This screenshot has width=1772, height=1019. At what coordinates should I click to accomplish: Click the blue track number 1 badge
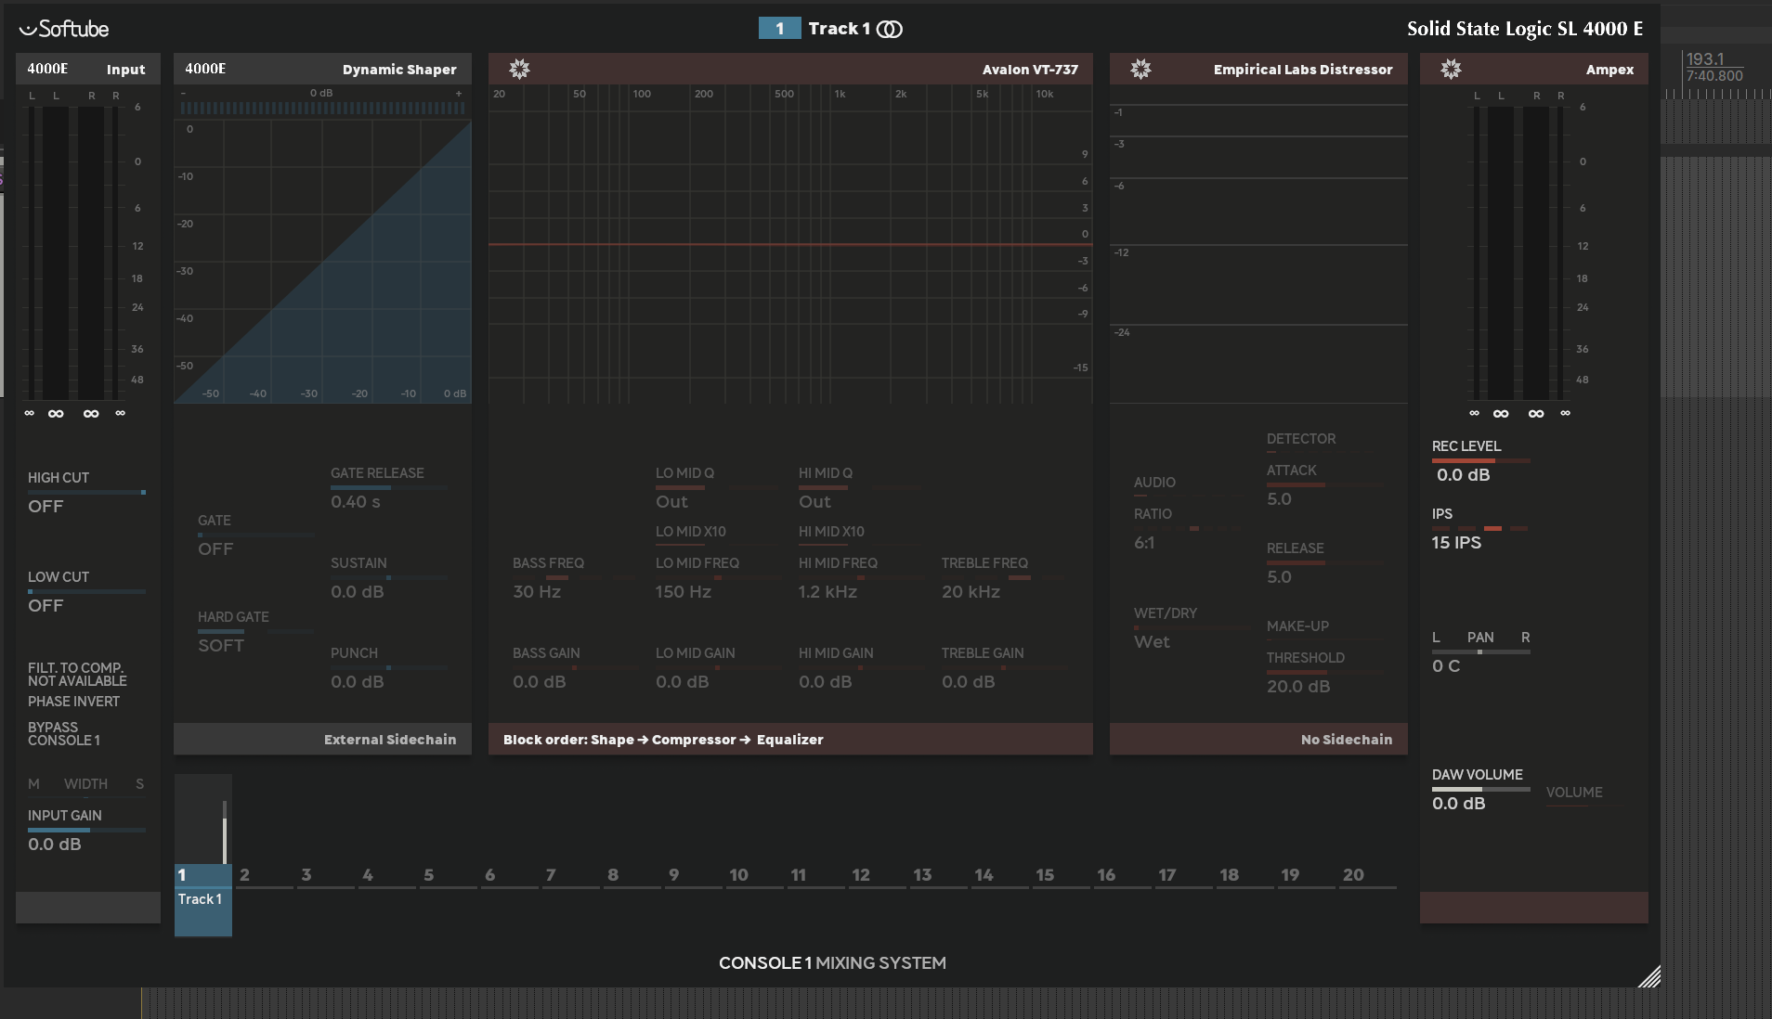[780, 29]
